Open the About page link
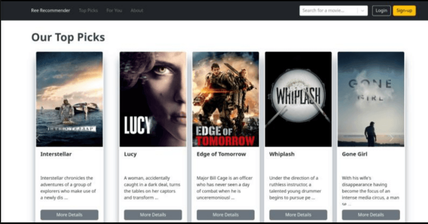 137,10
